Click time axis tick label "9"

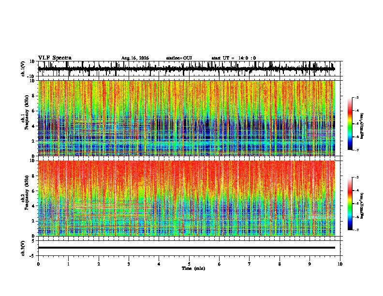(x=309, y=264)
